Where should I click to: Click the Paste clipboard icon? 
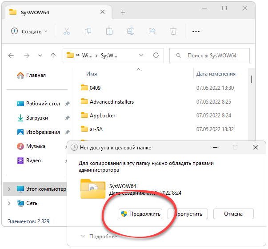click(109, 31)
